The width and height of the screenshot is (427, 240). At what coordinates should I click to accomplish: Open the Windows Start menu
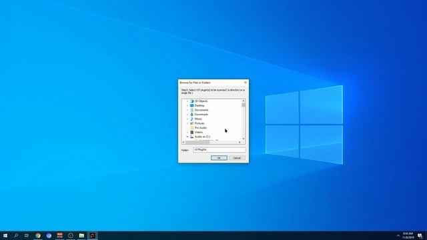[x=5, y=235]
